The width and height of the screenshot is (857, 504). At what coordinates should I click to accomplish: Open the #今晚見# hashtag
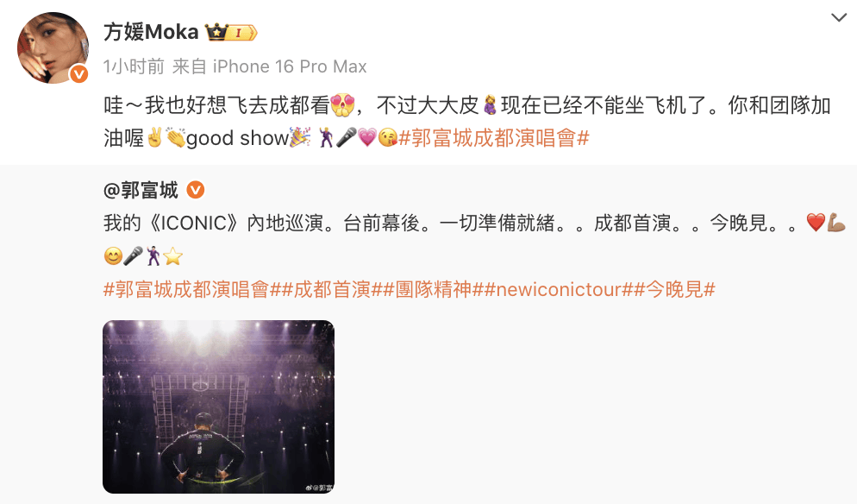[675, 289]
